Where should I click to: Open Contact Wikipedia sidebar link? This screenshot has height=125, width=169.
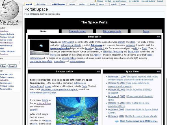(7, 51)
